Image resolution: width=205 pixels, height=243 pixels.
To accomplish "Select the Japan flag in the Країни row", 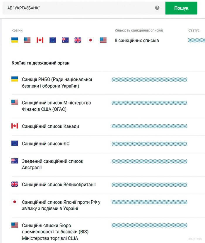I will (x=90, y=40).
